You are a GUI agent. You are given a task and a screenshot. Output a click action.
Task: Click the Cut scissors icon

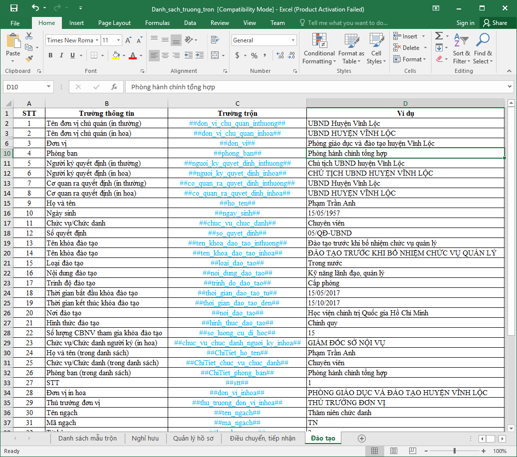[x=29, y=36]
